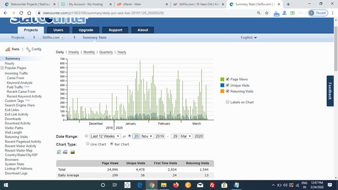This screenshot has height=190, width=338.
Task: Open Upgrade tab
Action: pos(86,30)
